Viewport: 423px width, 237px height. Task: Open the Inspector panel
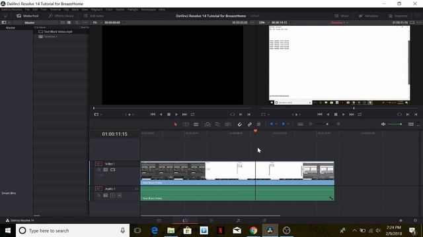tap(398, 16)
